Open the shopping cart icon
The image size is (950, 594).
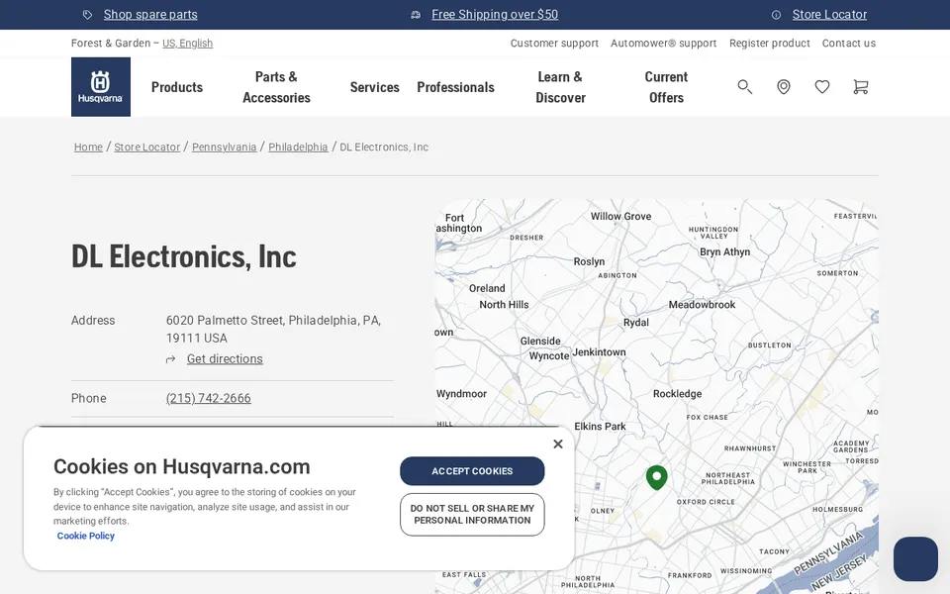[860, 87]
